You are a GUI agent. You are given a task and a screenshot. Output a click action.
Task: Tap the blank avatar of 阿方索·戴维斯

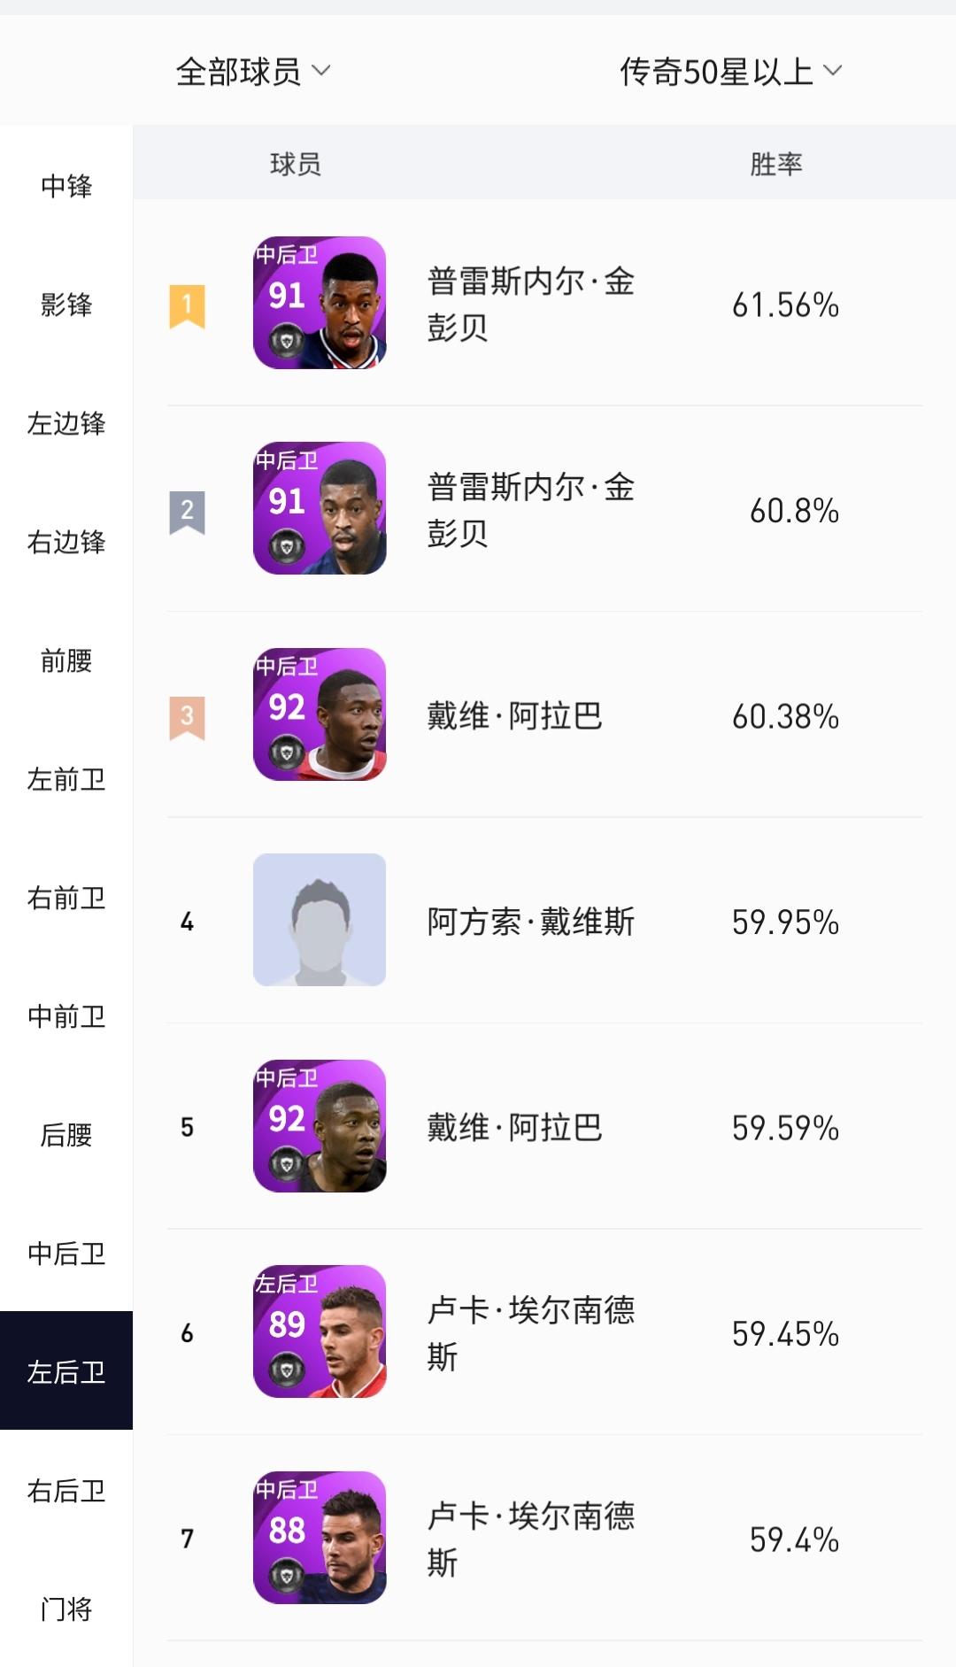click(320, 920)
